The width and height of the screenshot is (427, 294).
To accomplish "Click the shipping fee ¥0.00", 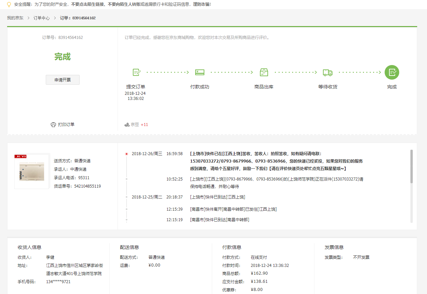I will pos(155,265).
